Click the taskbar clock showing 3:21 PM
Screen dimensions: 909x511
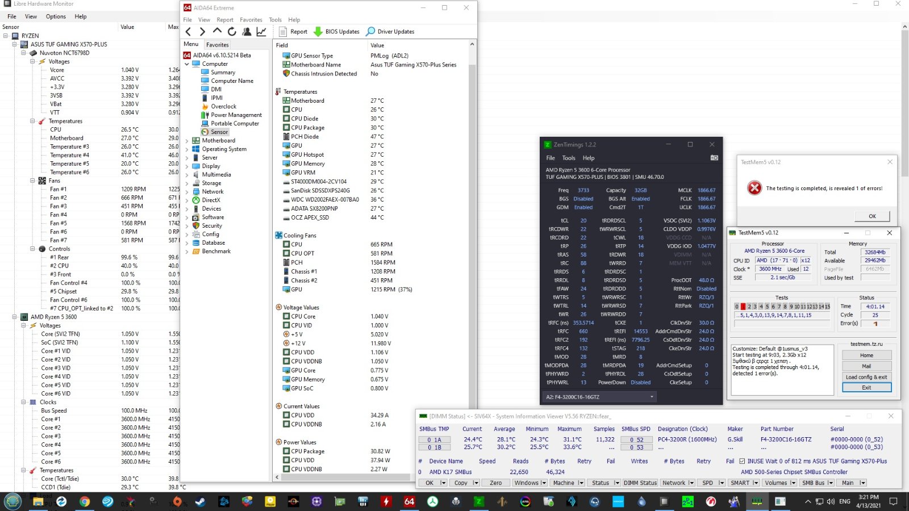click(x=869, y=501)
